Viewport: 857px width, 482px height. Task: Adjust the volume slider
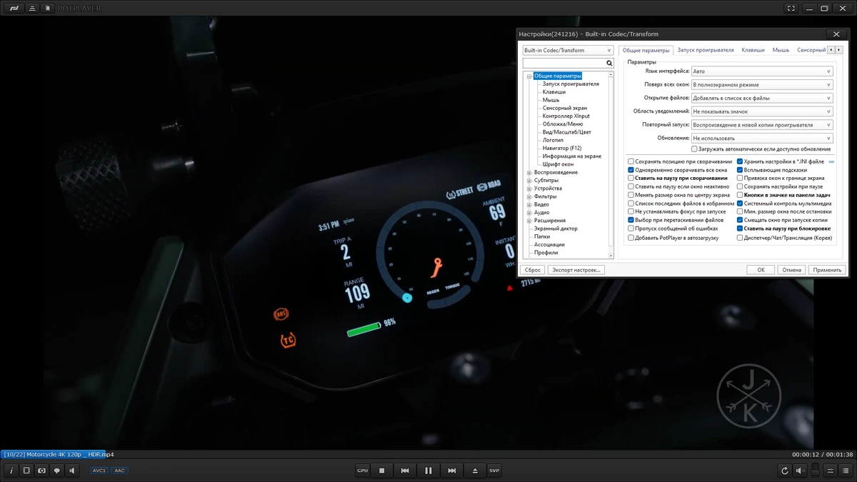[813, 470]
